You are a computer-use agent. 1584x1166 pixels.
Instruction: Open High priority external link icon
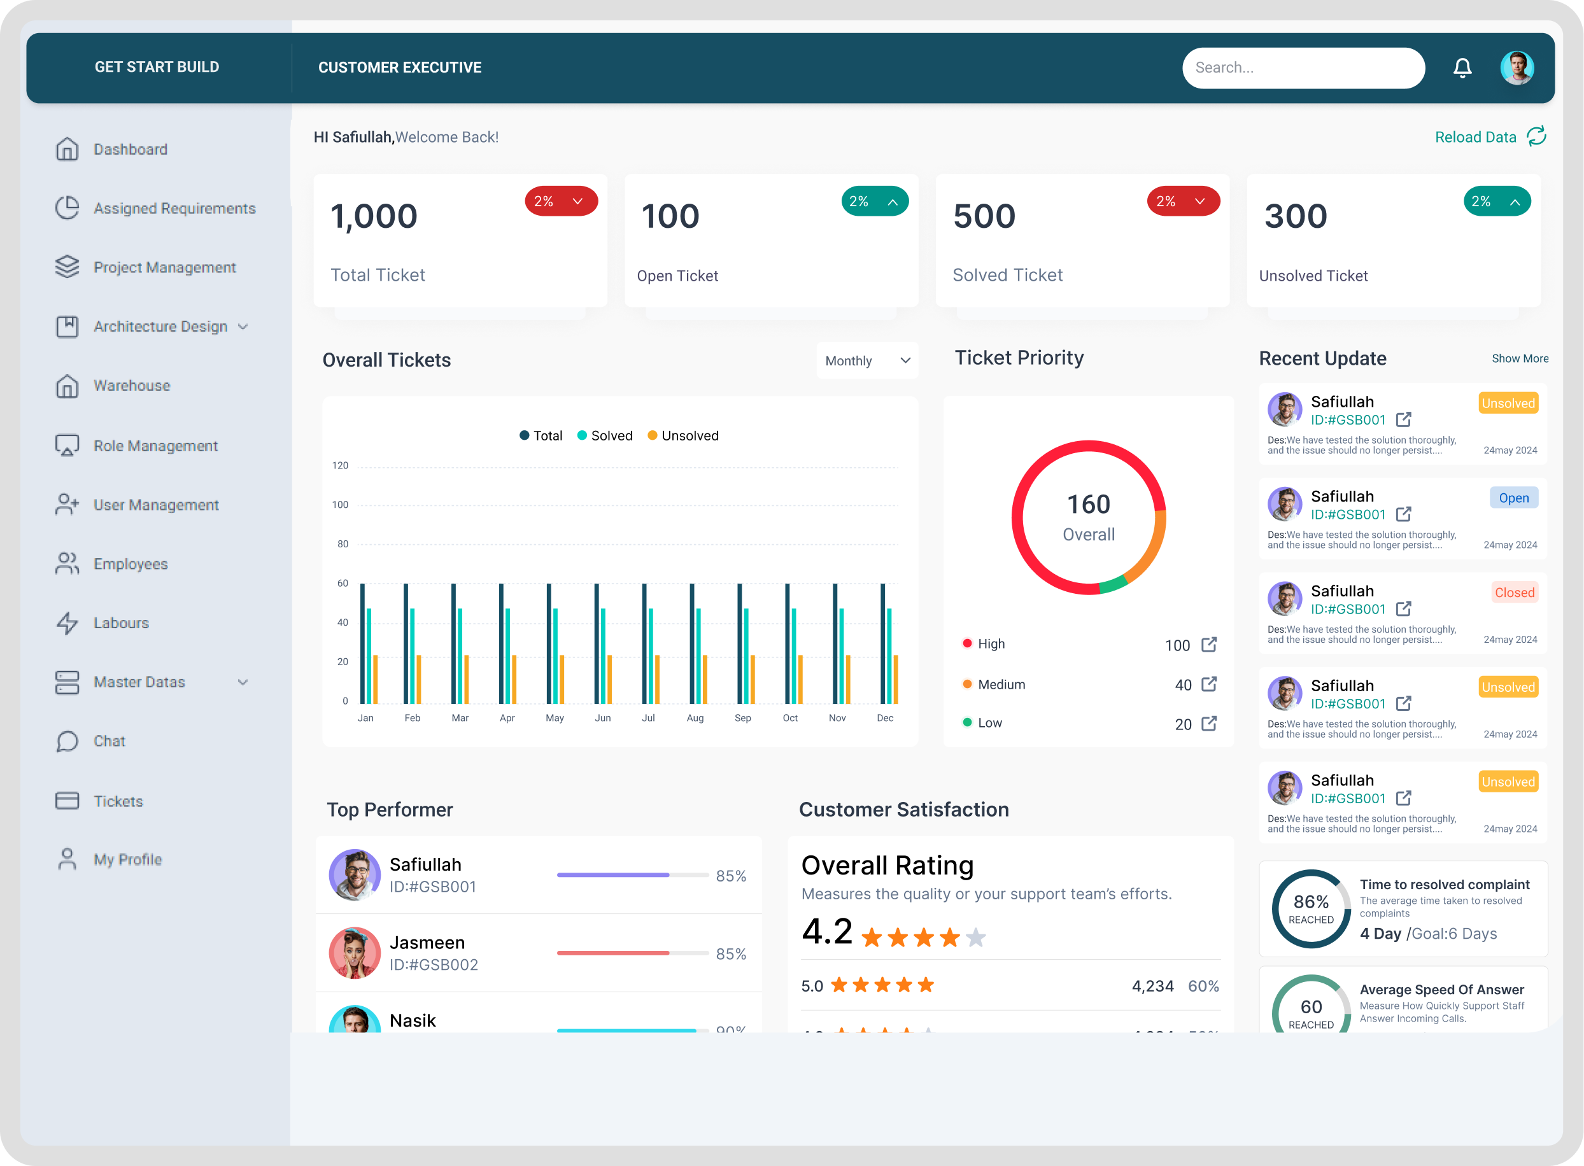(1208, 644)
